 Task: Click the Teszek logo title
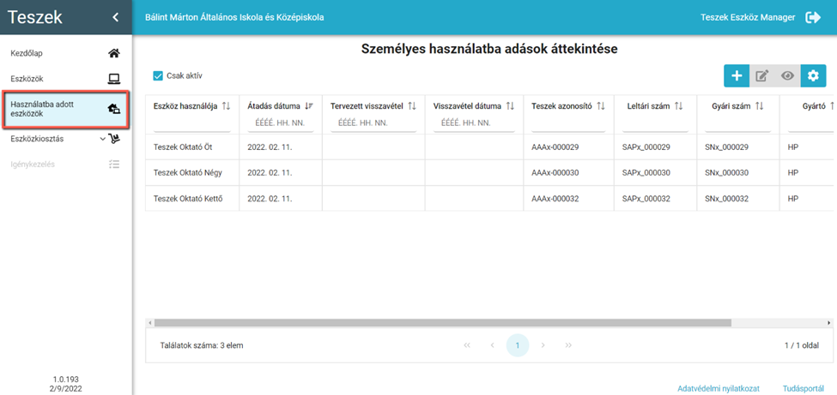pyautogui.click(x=35, y=18)
